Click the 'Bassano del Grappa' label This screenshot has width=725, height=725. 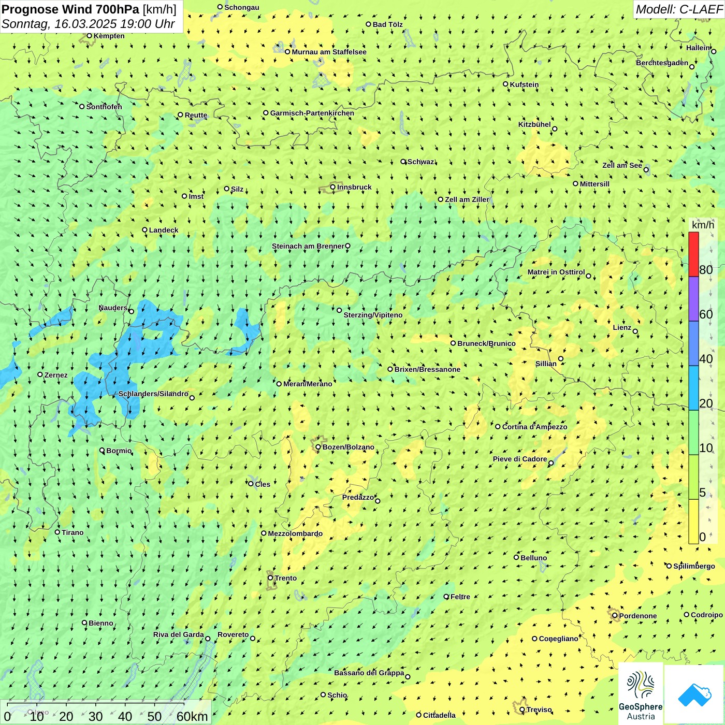tap(369, 673)
